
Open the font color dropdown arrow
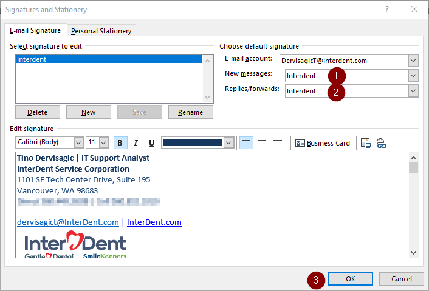coord(228,142)
